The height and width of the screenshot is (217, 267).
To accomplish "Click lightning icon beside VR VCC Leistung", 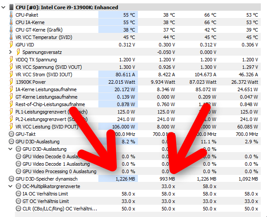I will click(11, 127).
